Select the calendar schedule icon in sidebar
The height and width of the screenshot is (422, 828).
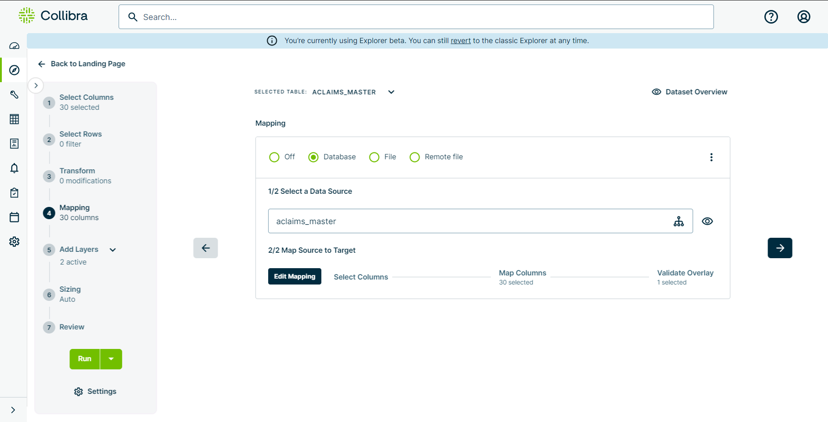click(x=14, y=217)
